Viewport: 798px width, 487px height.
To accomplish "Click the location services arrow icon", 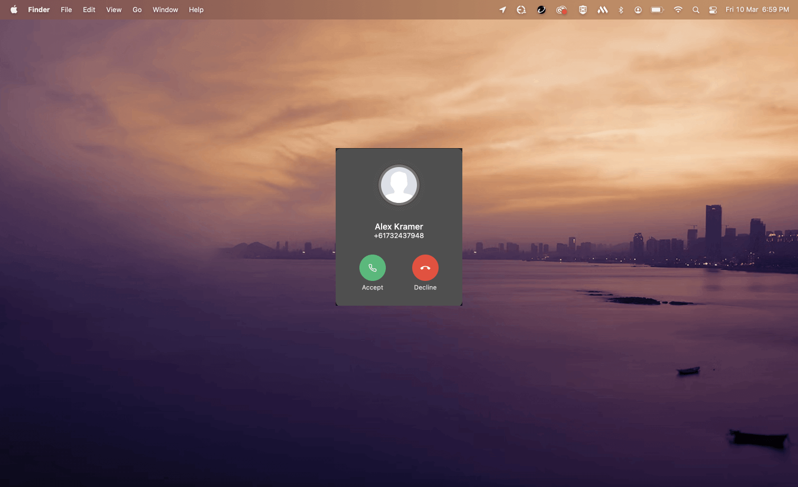I will point(502,9).
